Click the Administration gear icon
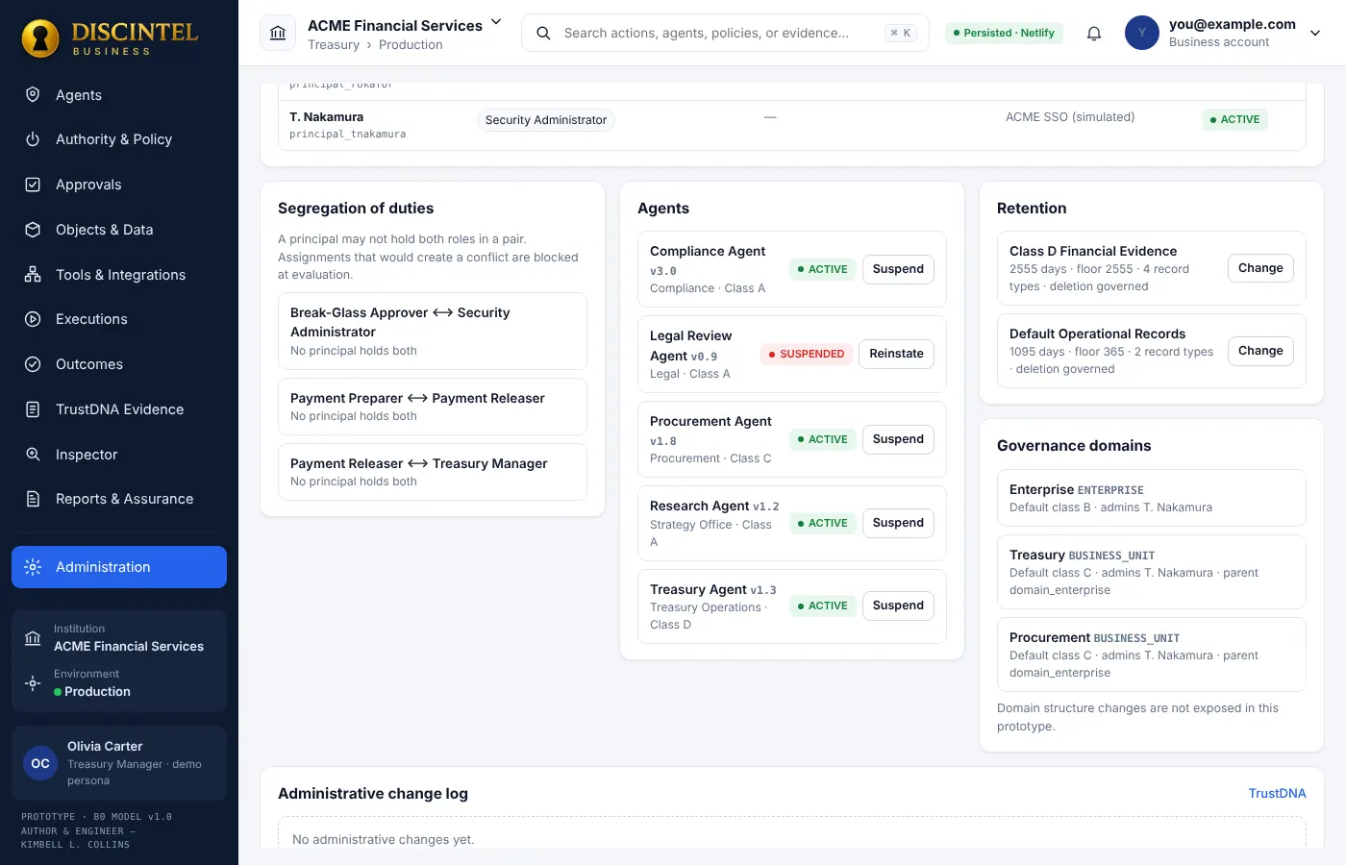1346x865 pixels. [33, 567]
